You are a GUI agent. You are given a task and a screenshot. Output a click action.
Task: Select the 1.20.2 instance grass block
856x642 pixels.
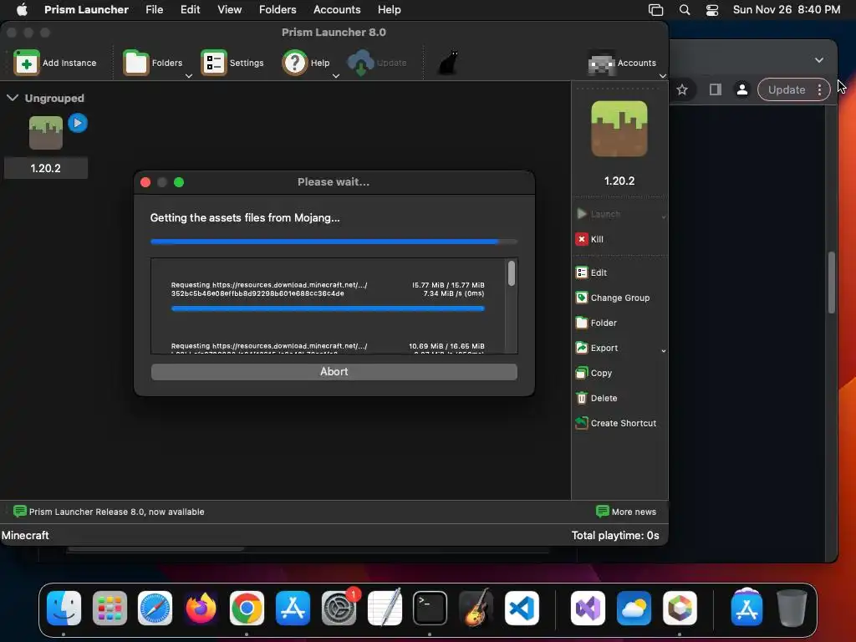click(46, 133)
